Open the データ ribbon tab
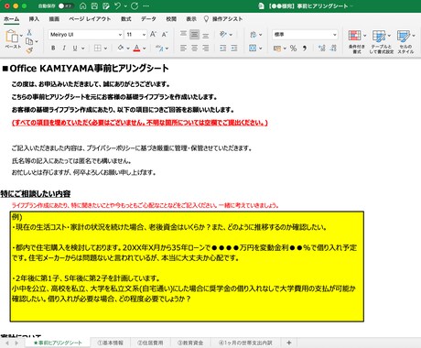Screen dimensions: 421x348 148,19
